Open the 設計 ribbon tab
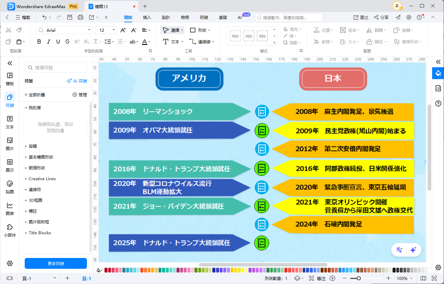 [166, 17]
